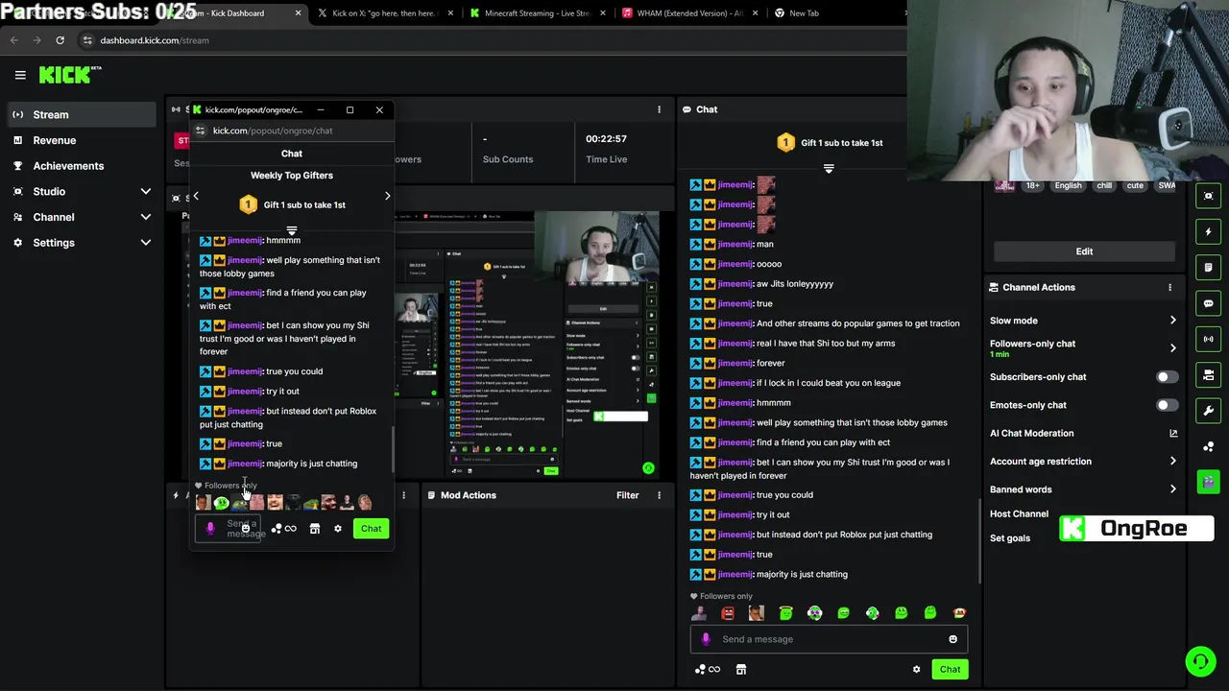Click the green clapperboard icon in the right rail
Image resolution: width=1229 pixels, height=691 pixels.
(1209, 481)
